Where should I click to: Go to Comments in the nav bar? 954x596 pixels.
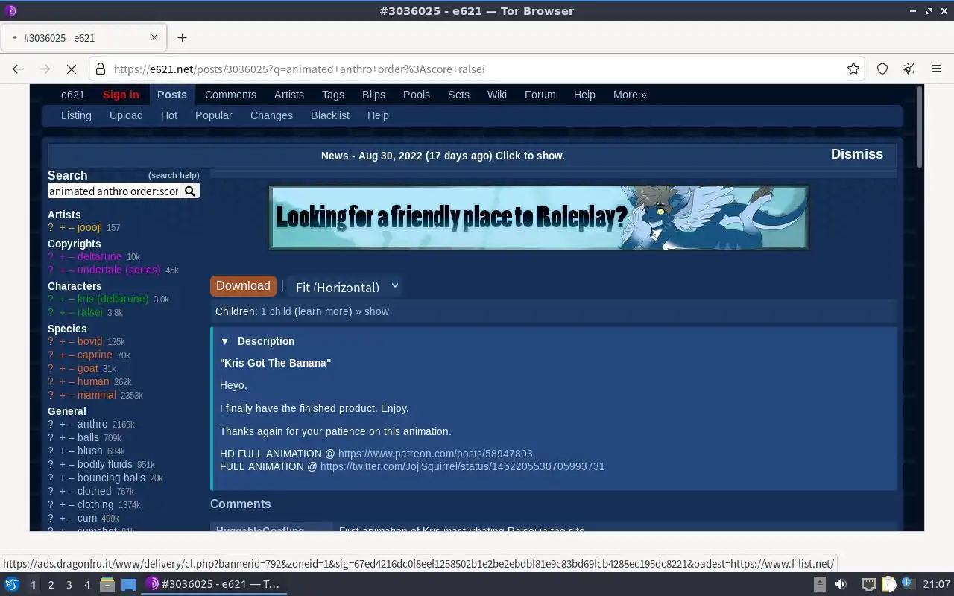pos(230,95)
